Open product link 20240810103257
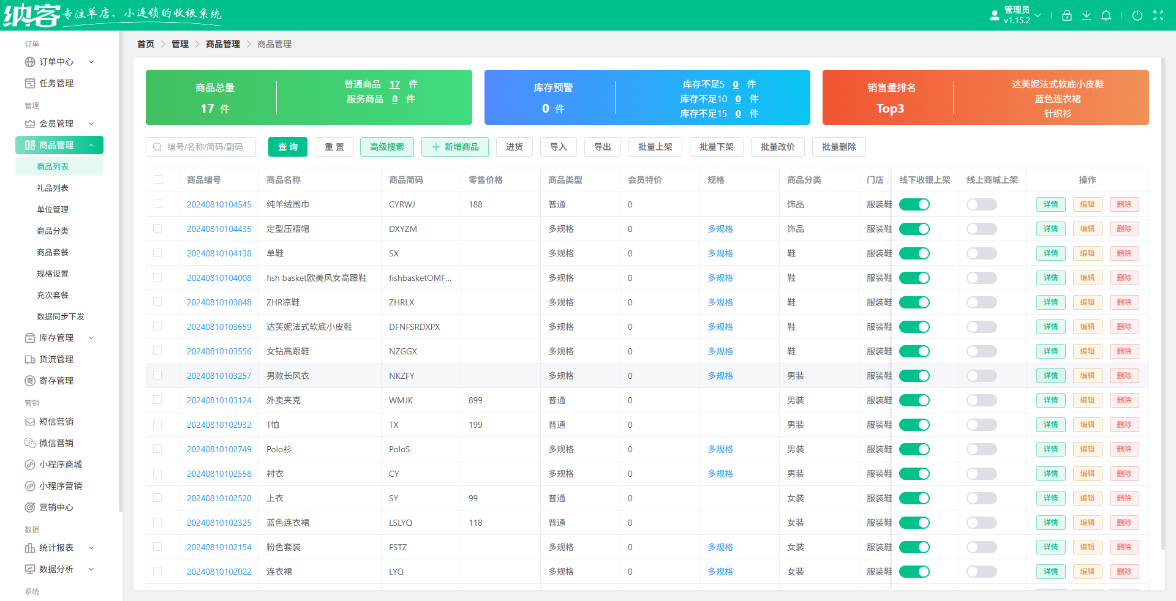The width and height of the screenshot is (1176, 601). pos(219,376)
